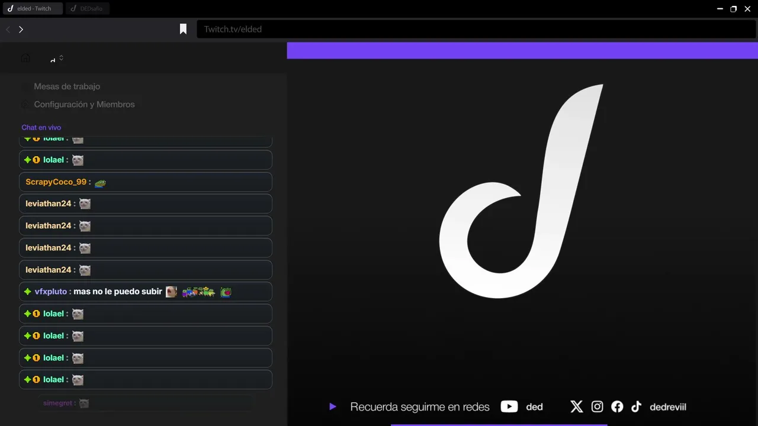
Task: Click the vfxpluto username
Action: 51,292
